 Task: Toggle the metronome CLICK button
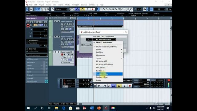[136, 80]
